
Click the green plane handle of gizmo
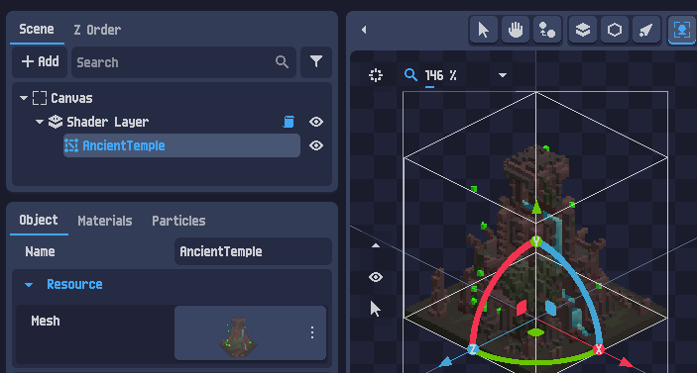click(x=536, y=332)
